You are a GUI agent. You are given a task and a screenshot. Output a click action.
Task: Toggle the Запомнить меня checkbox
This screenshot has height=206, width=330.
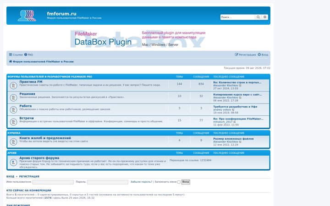[x=179, y=182]
